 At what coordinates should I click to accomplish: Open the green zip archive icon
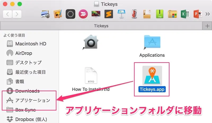[x=160, y=14]
